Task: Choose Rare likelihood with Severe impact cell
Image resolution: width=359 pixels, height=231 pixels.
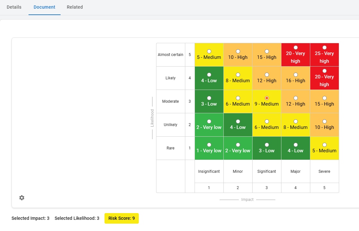Action: [324, 145]
